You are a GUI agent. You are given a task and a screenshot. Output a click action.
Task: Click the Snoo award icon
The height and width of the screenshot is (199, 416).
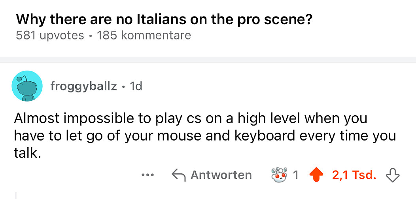279,175
